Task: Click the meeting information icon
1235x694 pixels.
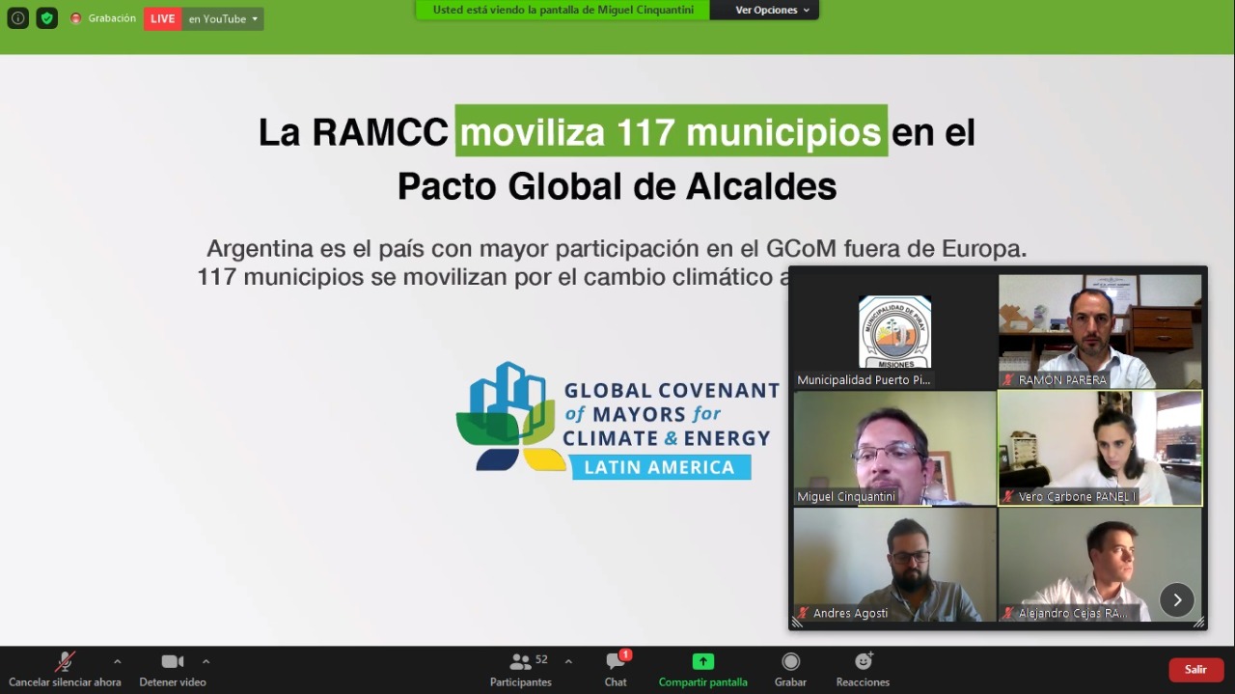Action: coord(17,18)
